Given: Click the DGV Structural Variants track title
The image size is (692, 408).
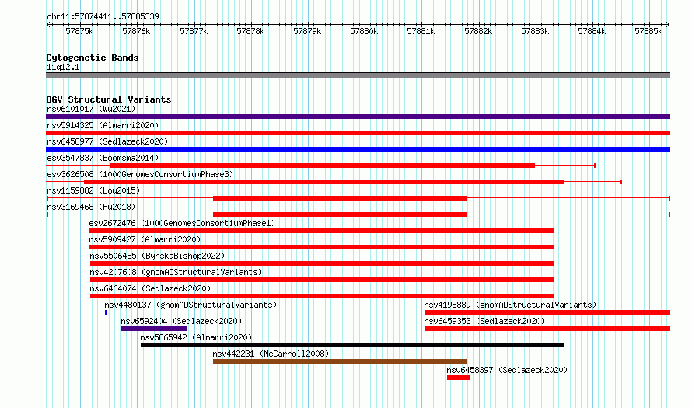Looking at the screenshot, I should pos(109,99).
